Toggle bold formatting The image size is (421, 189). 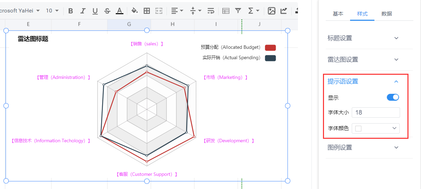[71, 11]
